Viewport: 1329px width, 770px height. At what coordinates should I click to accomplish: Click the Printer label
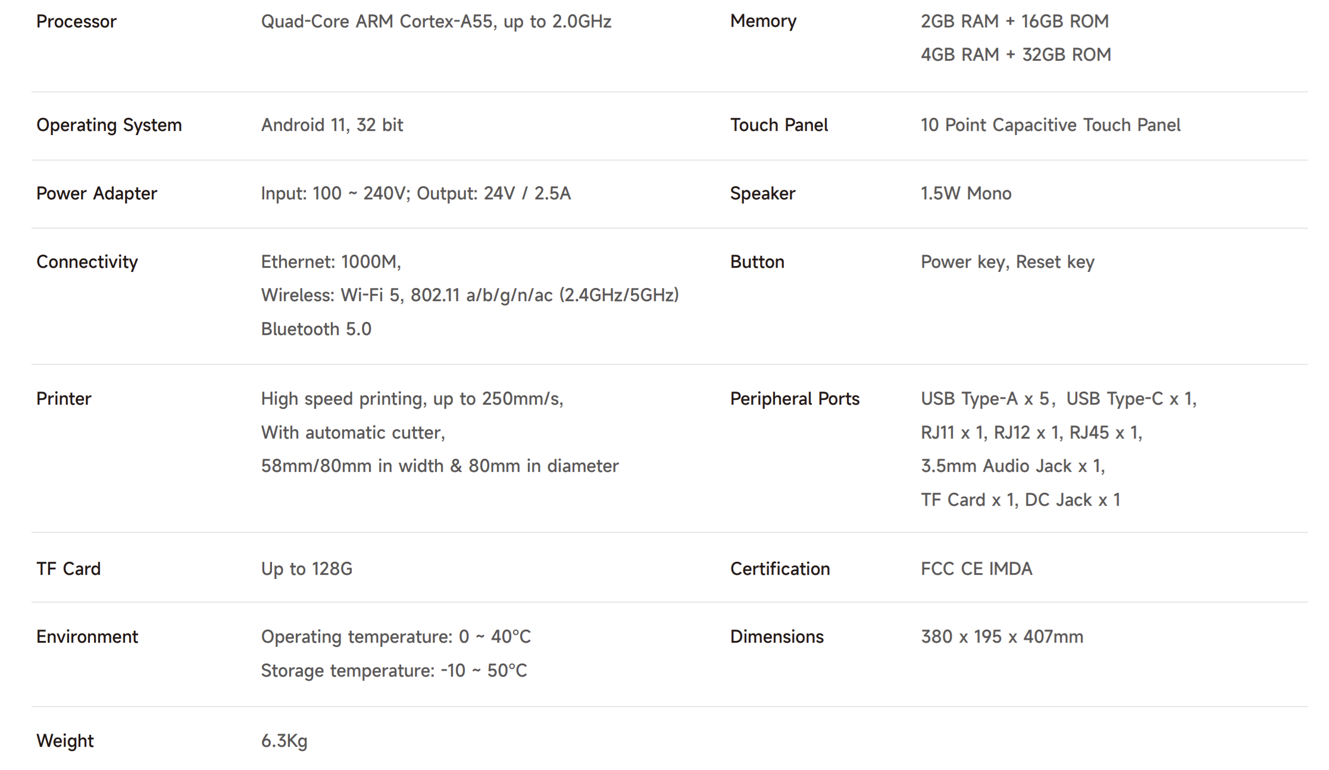click(x=64, y=399)
